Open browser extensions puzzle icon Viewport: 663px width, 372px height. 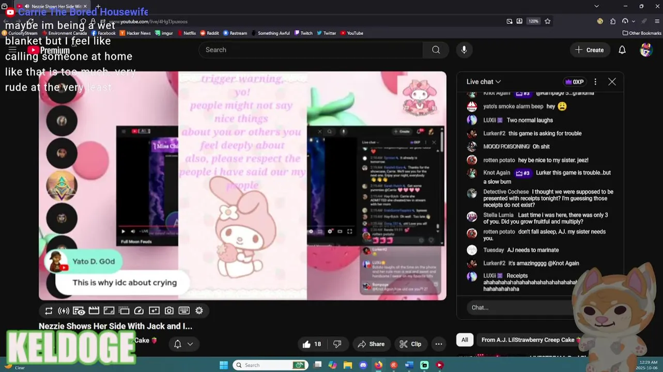point(613,21)
